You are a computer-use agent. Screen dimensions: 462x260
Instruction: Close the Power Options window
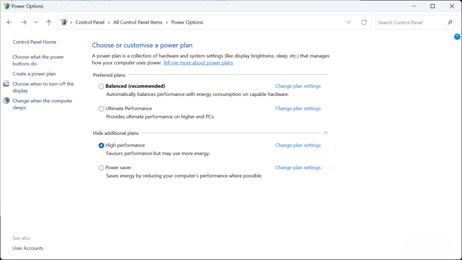[x=452, y=6]
